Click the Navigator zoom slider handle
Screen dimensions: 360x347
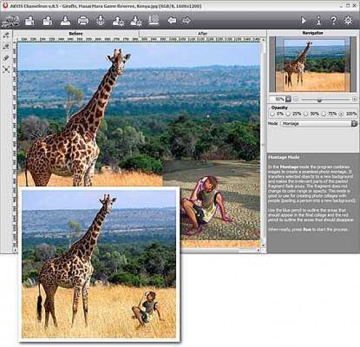tap(319, 100)
